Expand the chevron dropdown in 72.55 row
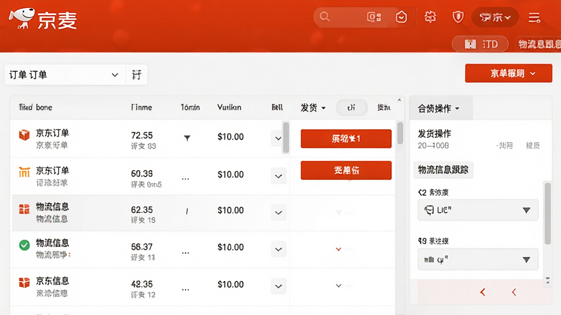This screenshot has height=315, width=561. coord(278,138)
